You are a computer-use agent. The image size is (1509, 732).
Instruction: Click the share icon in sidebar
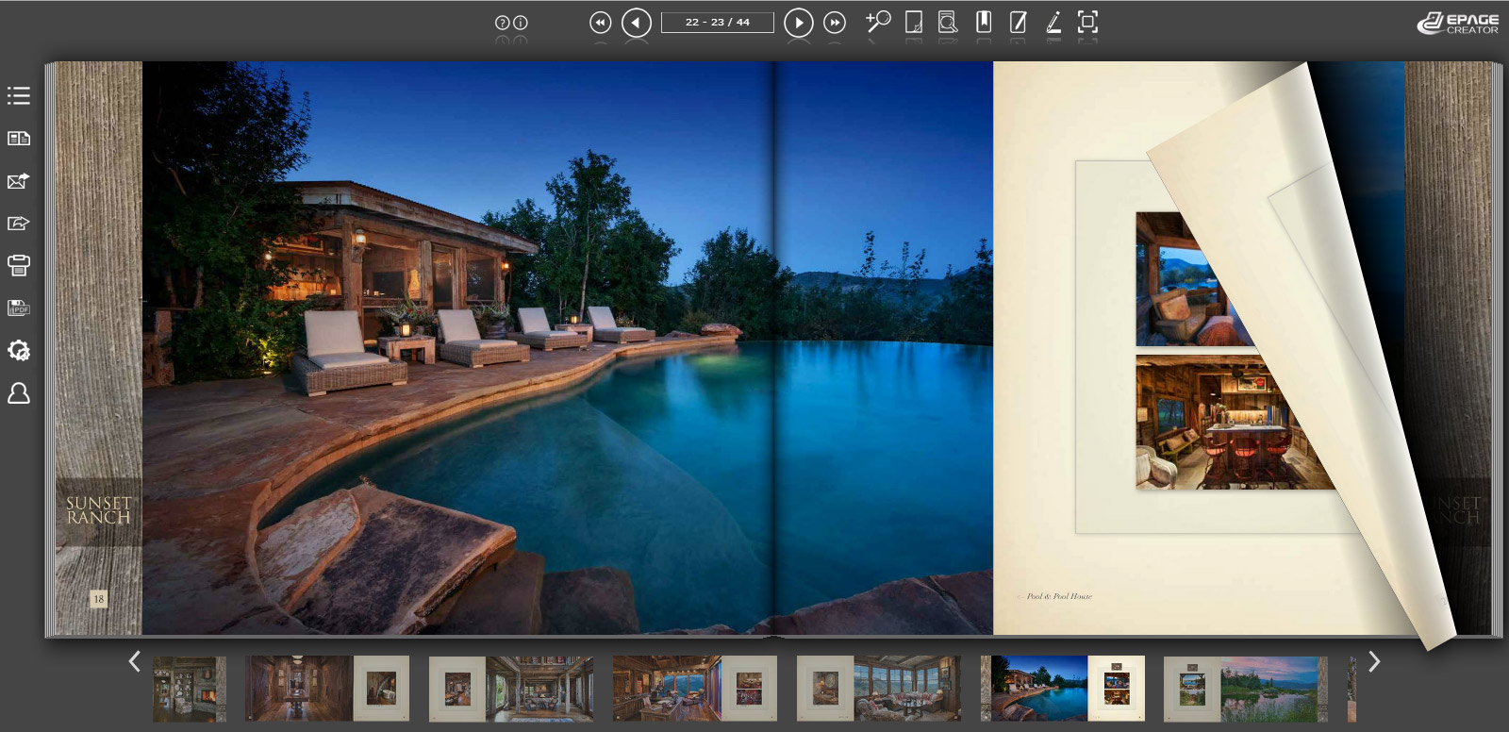[x=19, y=224]
